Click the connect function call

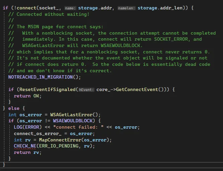click(26, 8)
